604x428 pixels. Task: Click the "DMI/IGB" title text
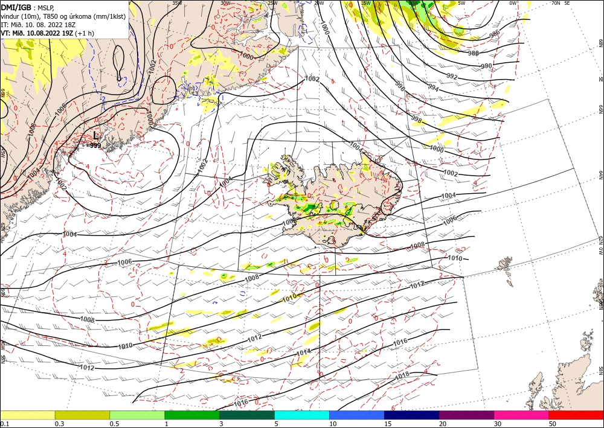[16, 7]
